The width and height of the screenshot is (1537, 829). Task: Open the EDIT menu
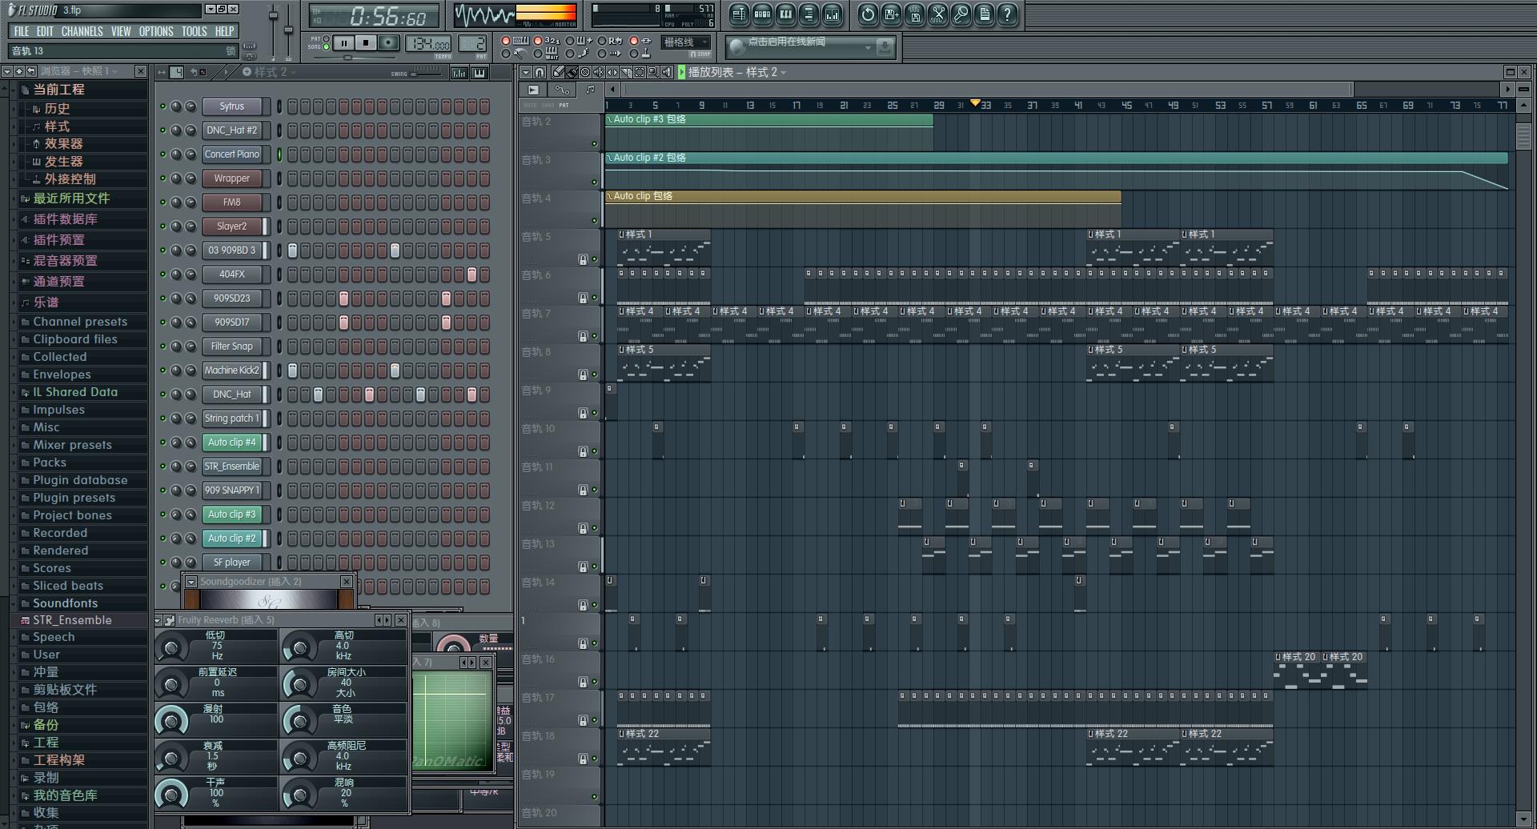pos(45,31)
